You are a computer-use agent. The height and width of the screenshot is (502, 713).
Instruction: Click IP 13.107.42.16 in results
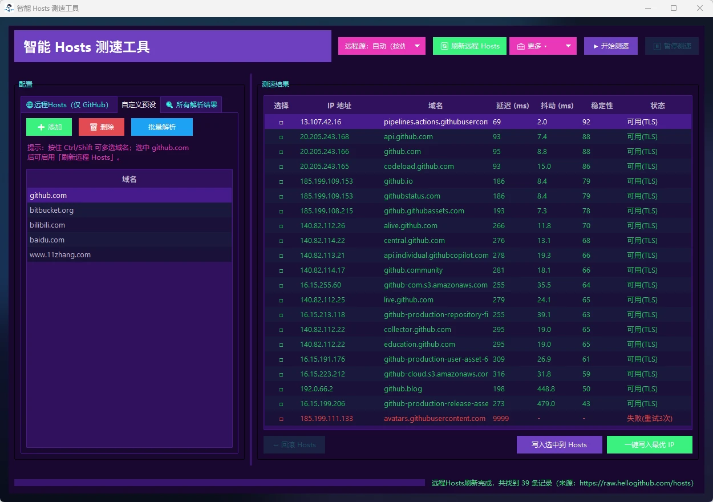[x=321, y=122]
